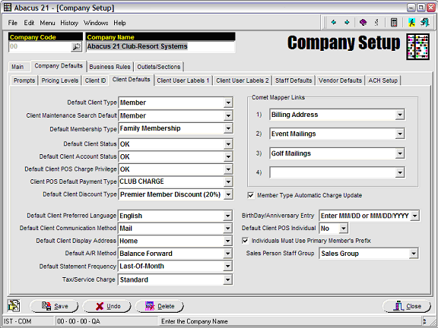Viewport: 438px width, 328px height.
Task: Select the Prompts sub-tab
Action: click(x=24, y=80)
